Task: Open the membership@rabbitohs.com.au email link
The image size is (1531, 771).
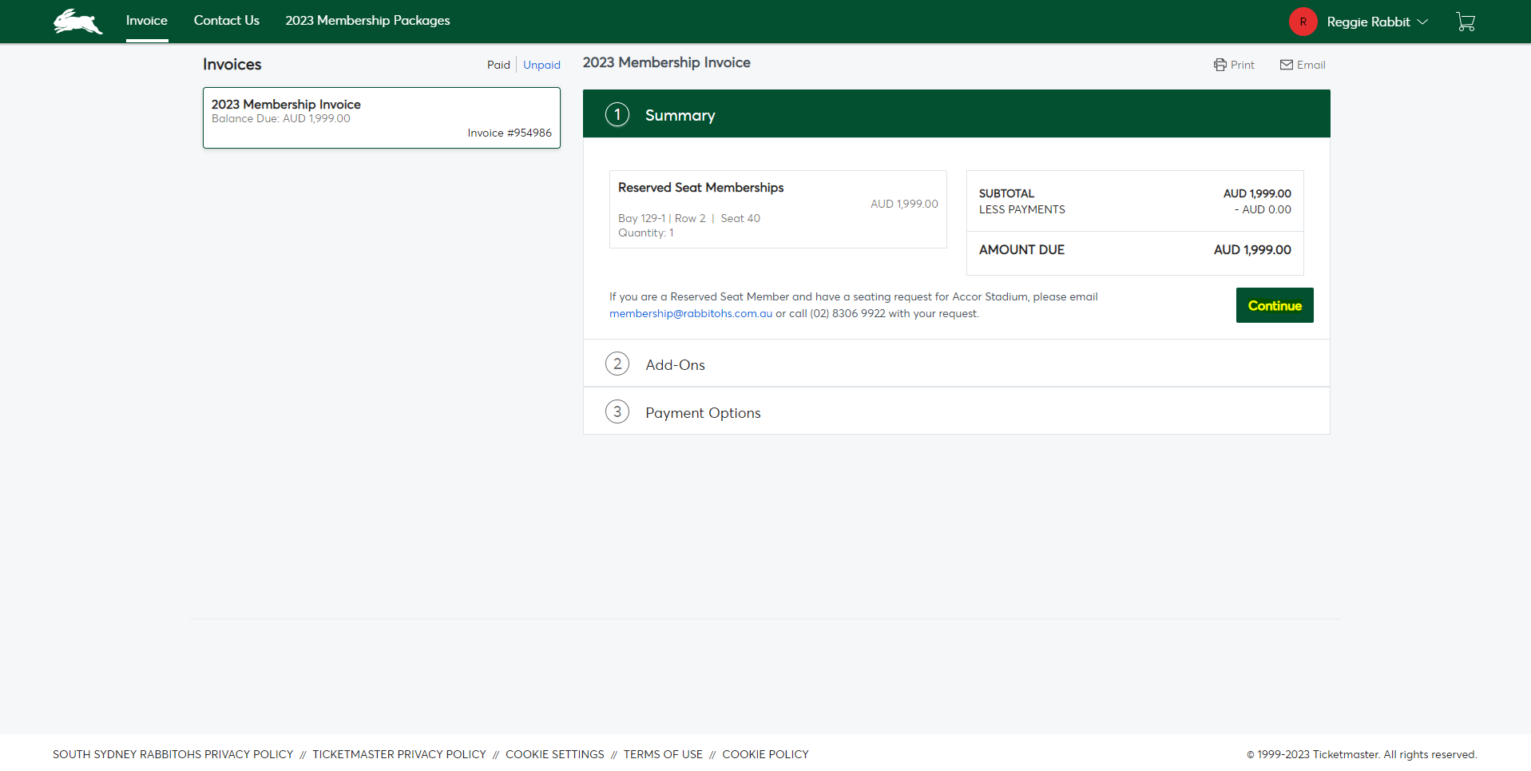Action: 690,313
